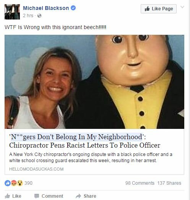Open the shared article preview image

94,82
